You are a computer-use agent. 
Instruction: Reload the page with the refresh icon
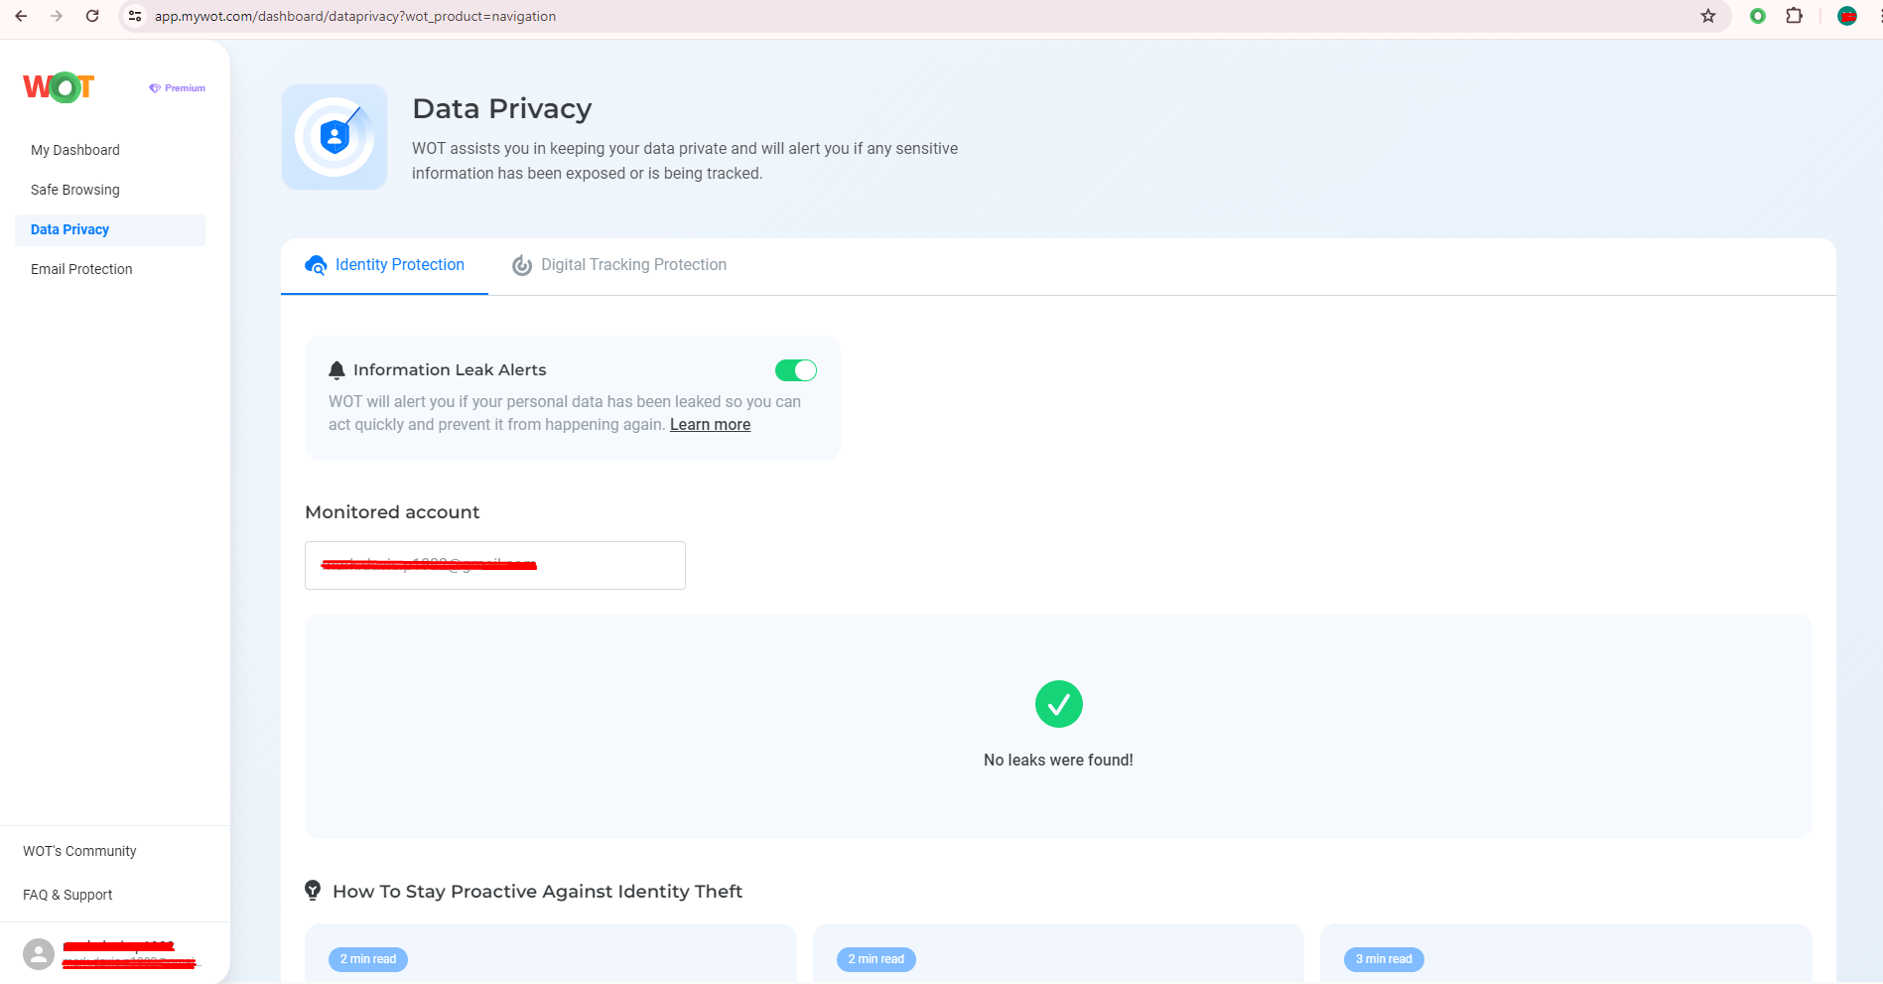(92, 16)
